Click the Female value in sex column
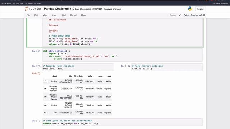This screenshot has height=129, width=230. [98, 89]
